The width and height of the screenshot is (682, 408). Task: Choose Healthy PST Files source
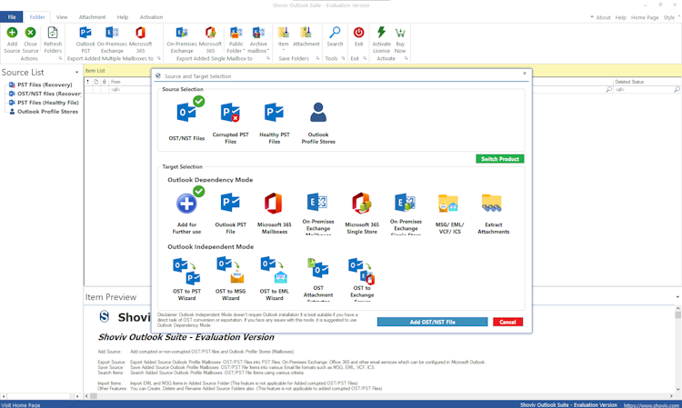click(274, 123)
